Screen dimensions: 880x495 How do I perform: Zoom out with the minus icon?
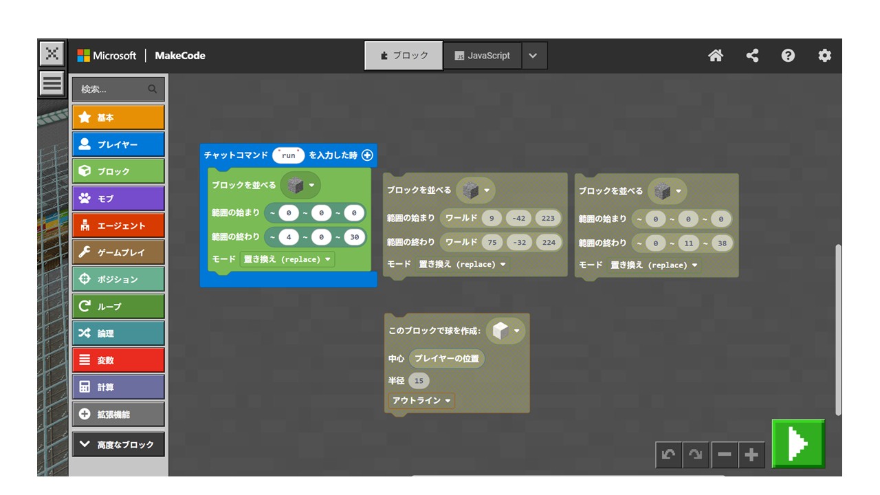click(724, 455)
